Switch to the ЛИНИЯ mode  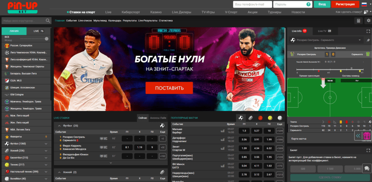(x=14, y=31)
